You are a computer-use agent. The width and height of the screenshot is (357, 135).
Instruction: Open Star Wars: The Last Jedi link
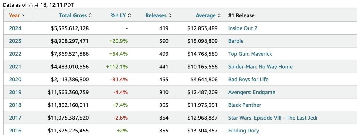(273, 118)
